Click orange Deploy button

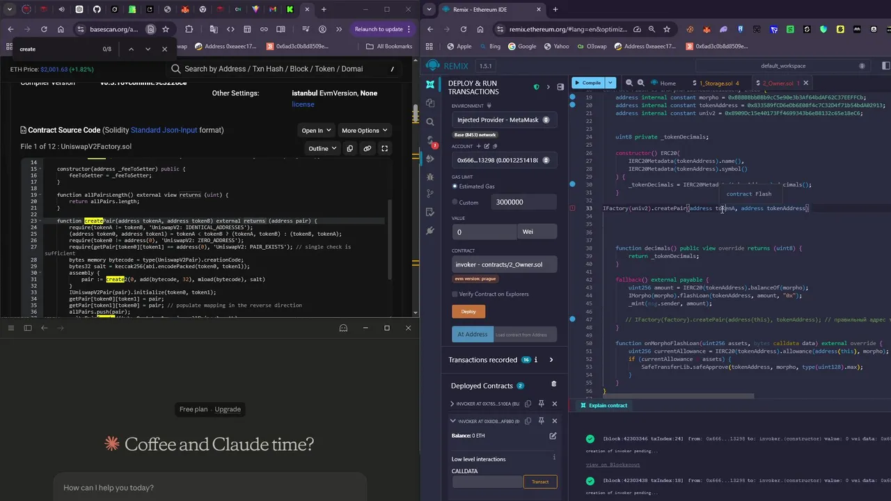(468, 312)
